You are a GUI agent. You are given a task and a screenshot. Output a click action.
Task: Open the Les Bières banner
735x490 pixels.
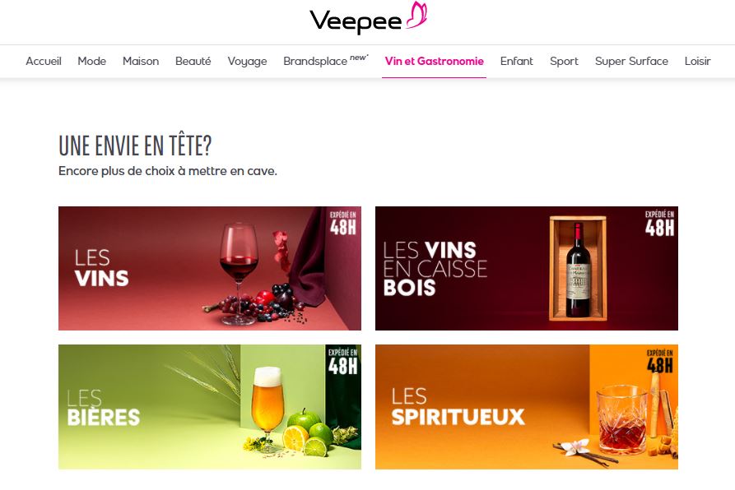click(210, 407)
